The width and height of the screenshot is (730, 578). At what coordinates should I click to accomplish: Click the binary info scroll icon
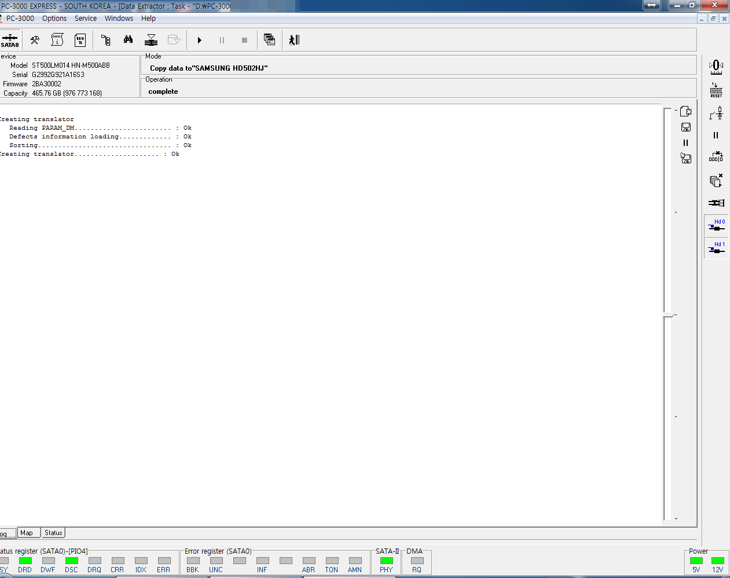pyautogui.click(x=57, y=40)
